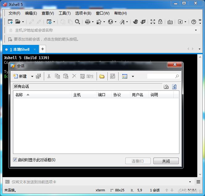Image resolution: width=205 pixels, height=196 pixels.
Task: Toggle 启动时显示此对话框 checkbox
Action: pos(15,160)
